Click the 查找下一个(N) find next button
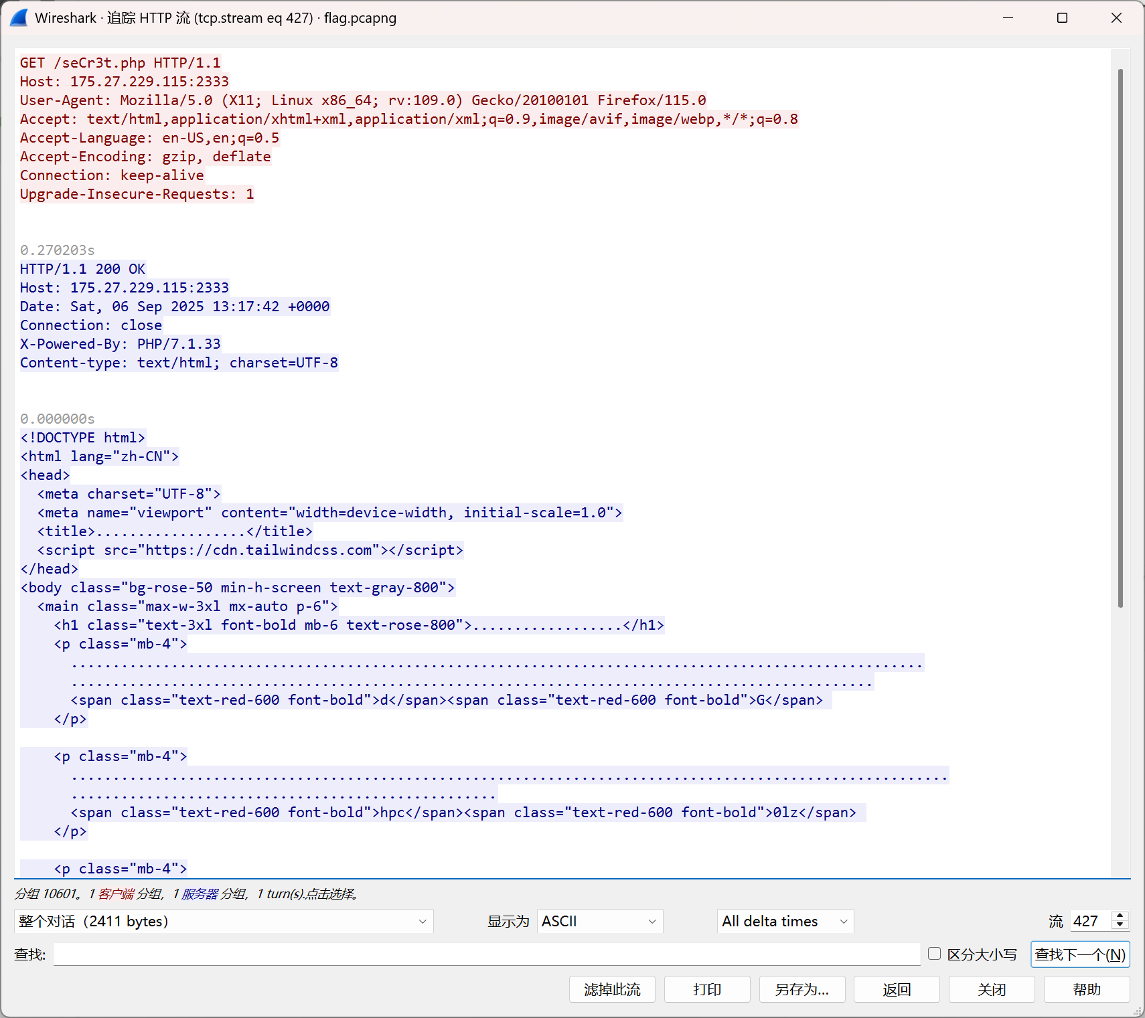Image resolution: width=1145 pixels, height=1018 pixels. tap(1080, 954)
